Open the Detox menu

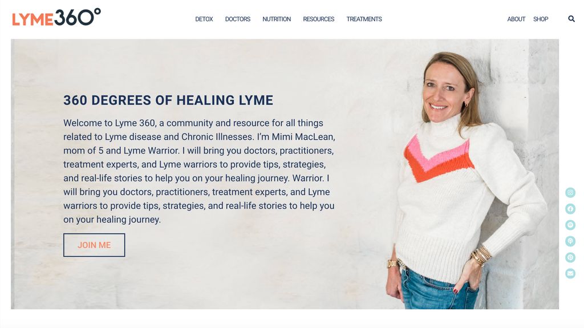coord(204,19)
